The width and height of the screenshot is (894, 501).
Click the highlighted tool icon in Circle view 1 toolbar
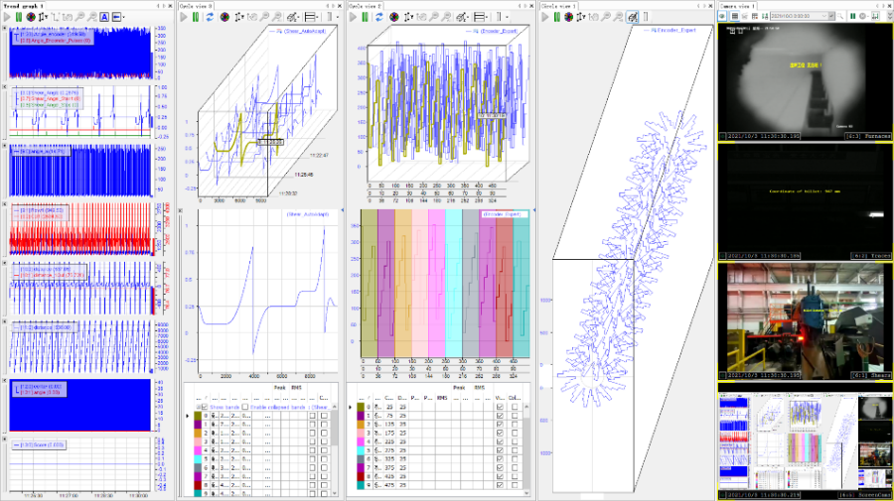tap(631, 17)
